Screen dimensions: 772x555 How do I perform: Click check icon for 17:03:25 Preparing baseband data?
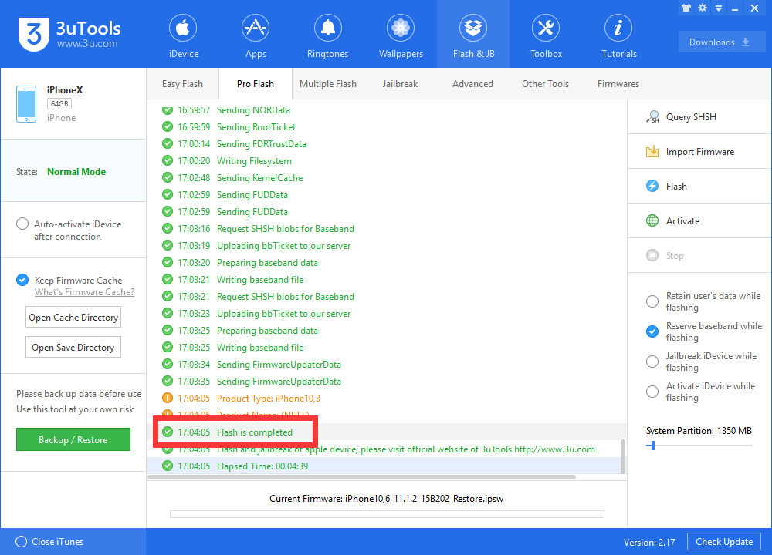168,331
